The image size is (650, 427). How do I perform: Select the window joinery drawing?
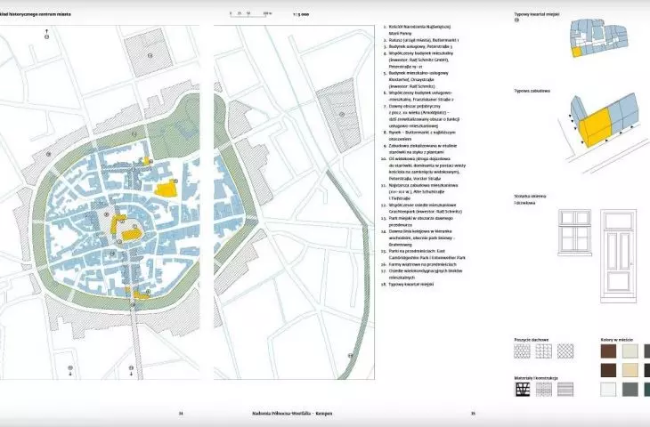[574, 232]
